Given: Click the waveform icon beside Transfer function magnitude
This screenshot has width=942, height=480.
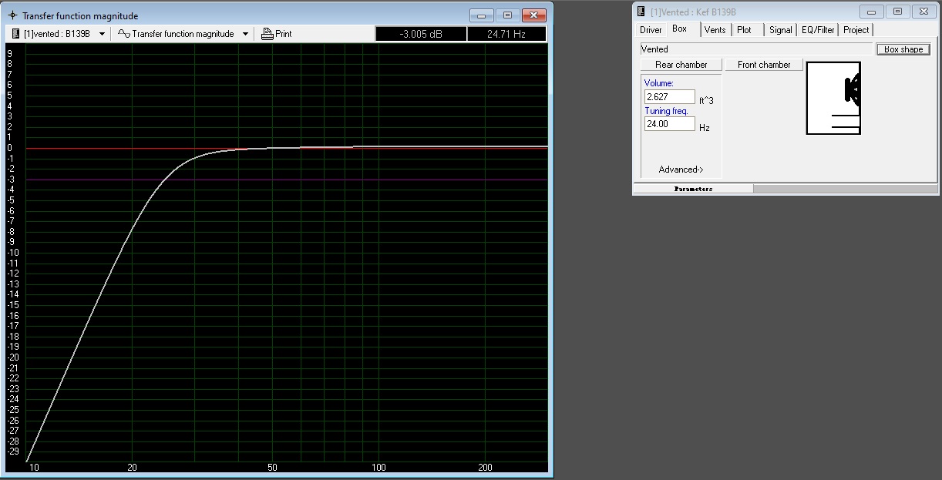Looking at the screenshot, I should pos(123,34).
